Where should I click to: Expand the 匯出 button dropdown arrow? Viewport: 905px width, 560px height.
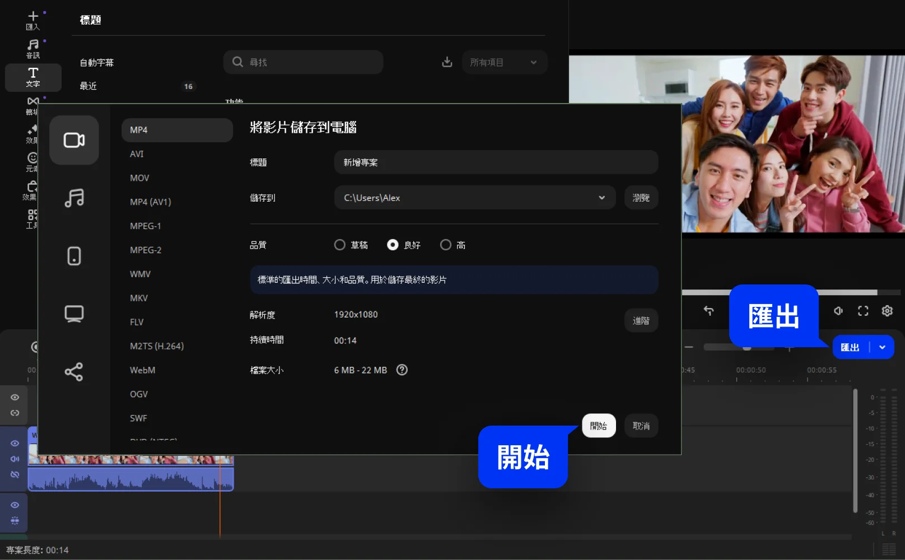pyautogui.click(x=882, y=347)
